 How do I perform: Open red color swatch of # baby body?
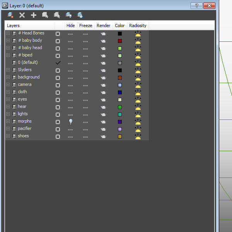(120, 41)
